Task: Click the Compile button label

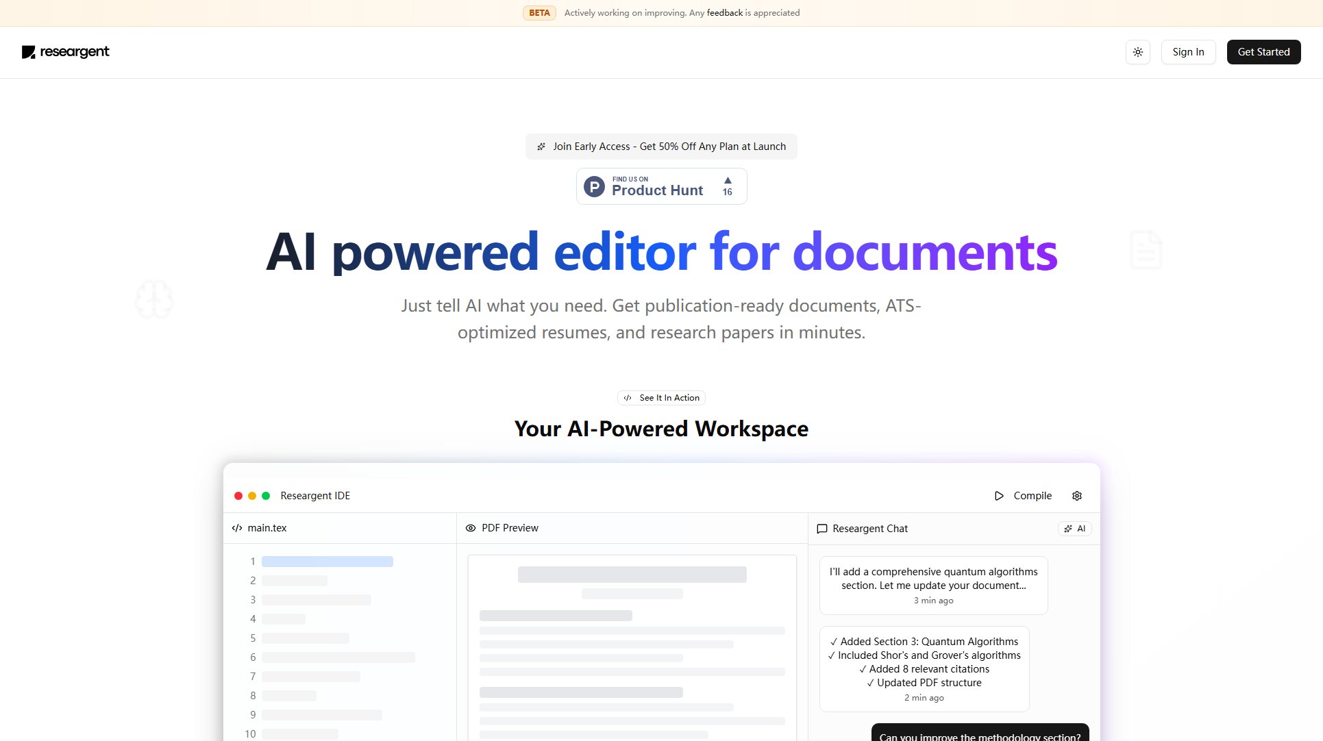Action: pos(1033,496)
